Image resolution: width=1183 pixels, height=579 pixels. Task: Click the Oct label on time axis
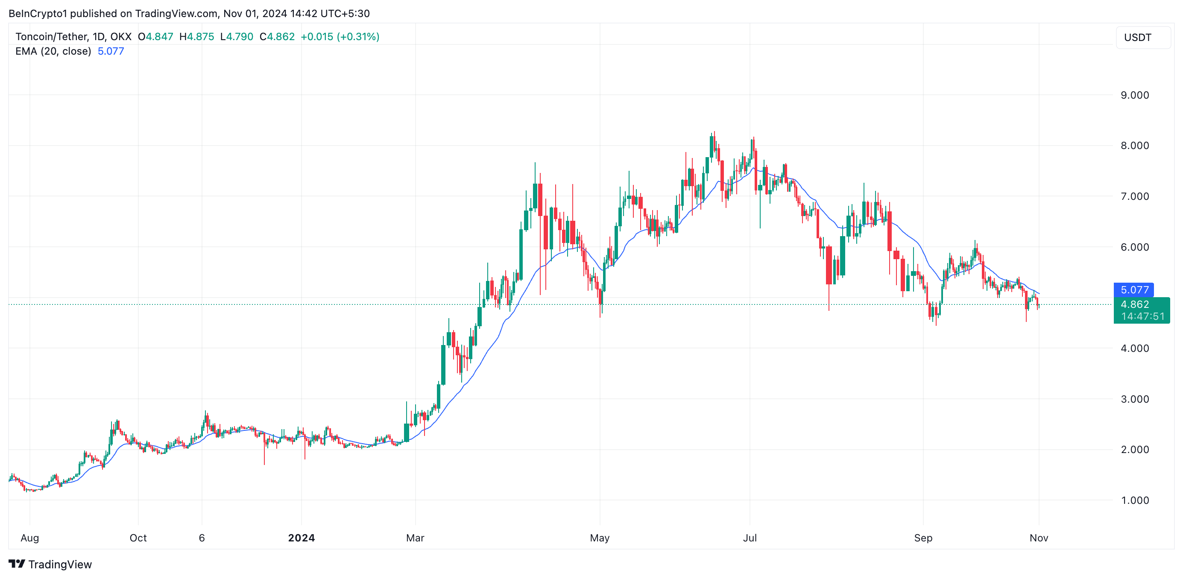[138, 538]
